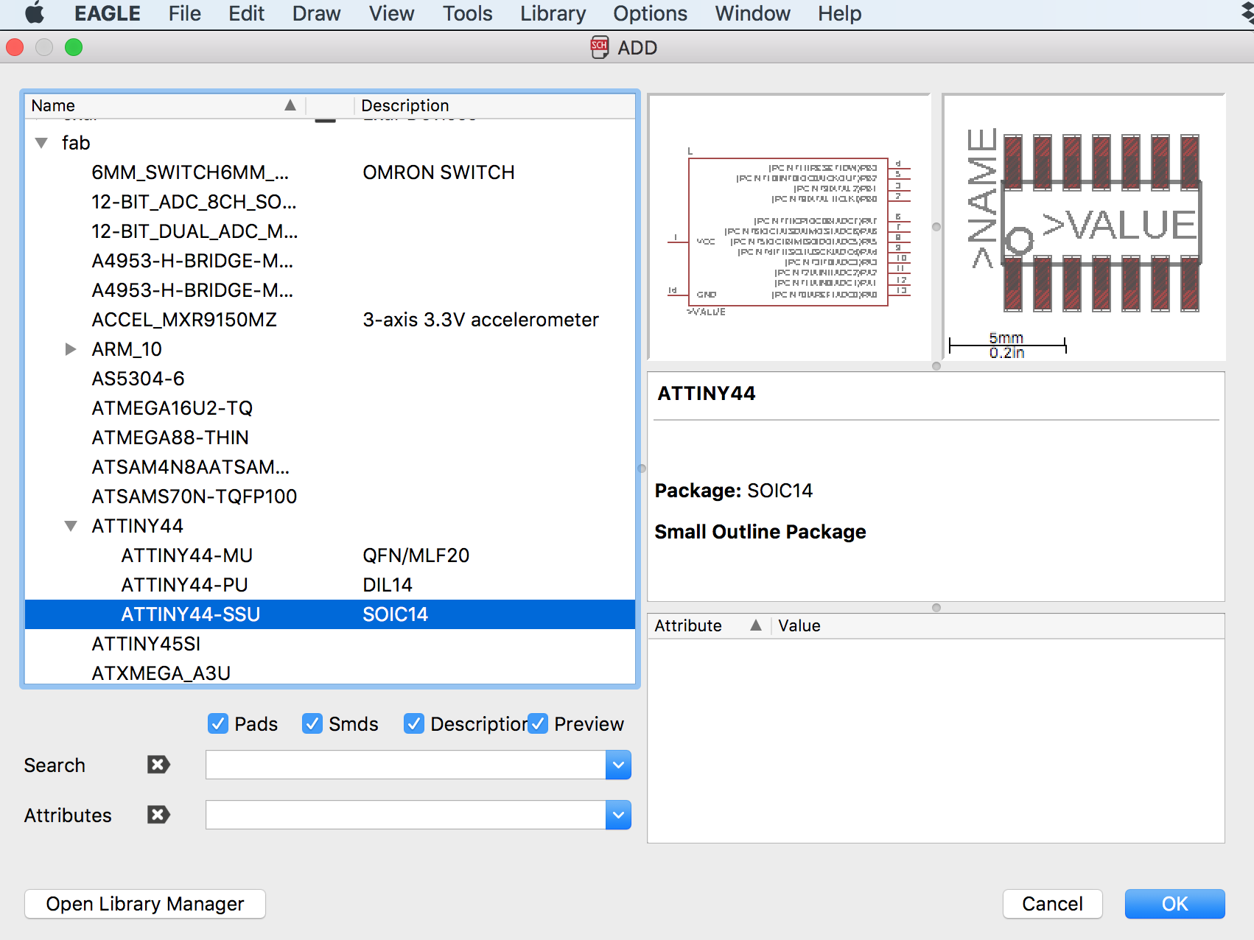
Task: Open the Apple menu
Action: coord(35,13)
